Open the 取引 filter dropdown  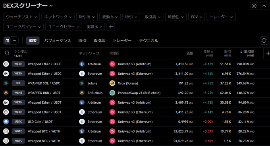131,17
